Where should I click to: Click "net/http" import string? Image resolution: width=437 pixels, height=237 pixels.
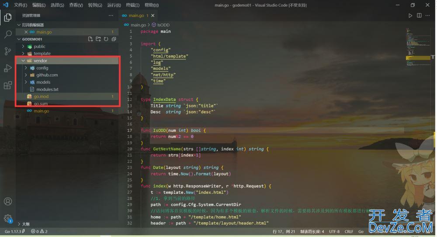[x=163, y=75]
